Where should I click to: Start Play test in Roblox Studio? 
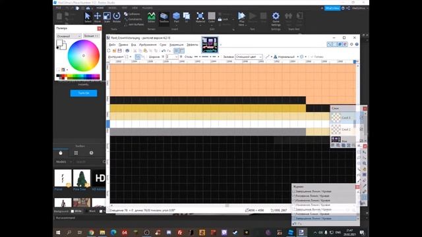pos(241,18)
